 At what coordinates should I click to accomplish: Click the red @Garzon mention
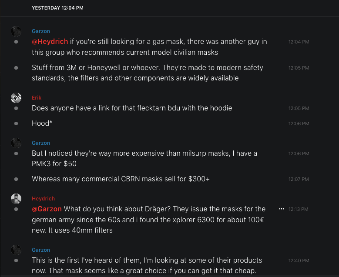point(47,209)
